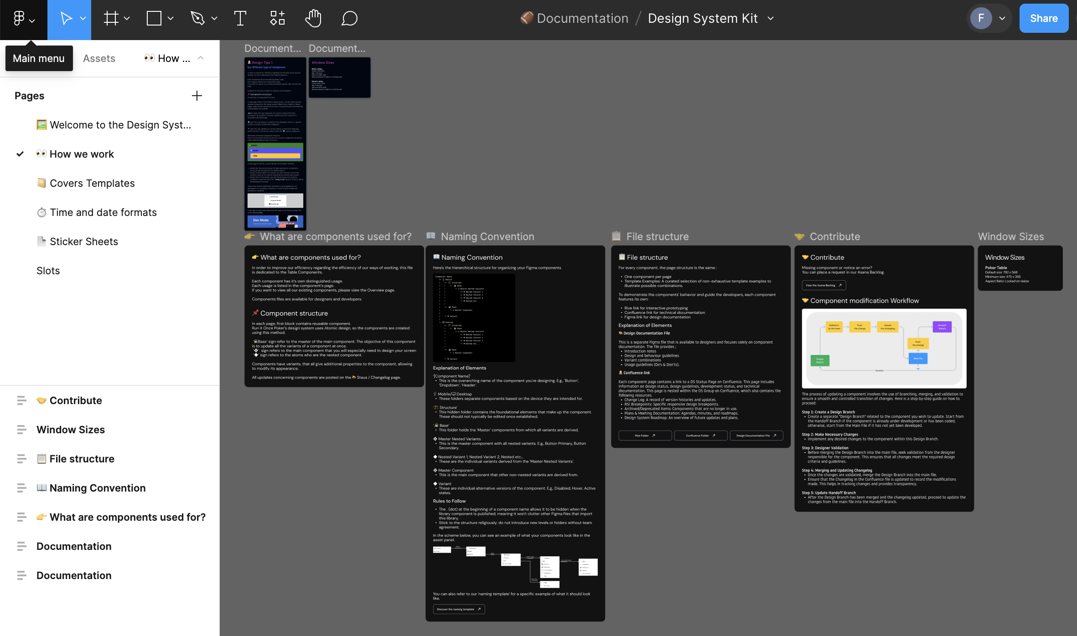1077x636 pixels.
Task: Expand the file name dropdown chevron
Action: (x=771, y=19)
